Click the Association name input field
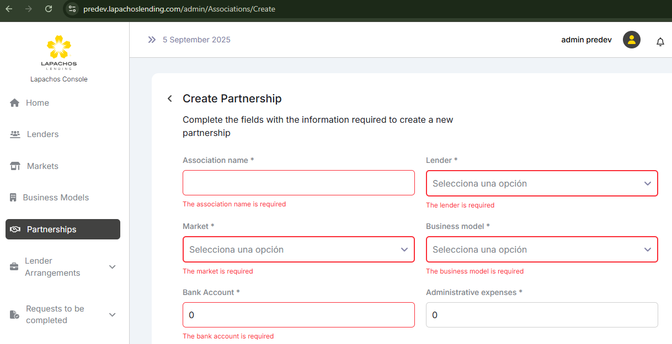This screenshot has width=672, height=344. [x=298, y=183]
